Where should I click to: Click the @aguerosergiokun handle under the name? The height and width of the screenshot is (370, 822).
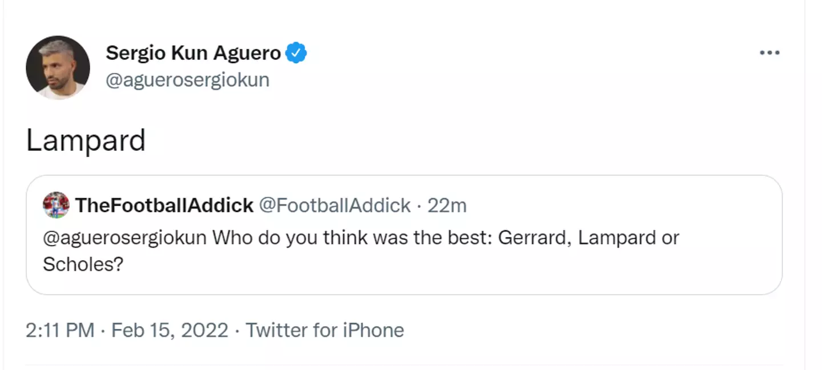pyautogui.click(x=187, y=80)
